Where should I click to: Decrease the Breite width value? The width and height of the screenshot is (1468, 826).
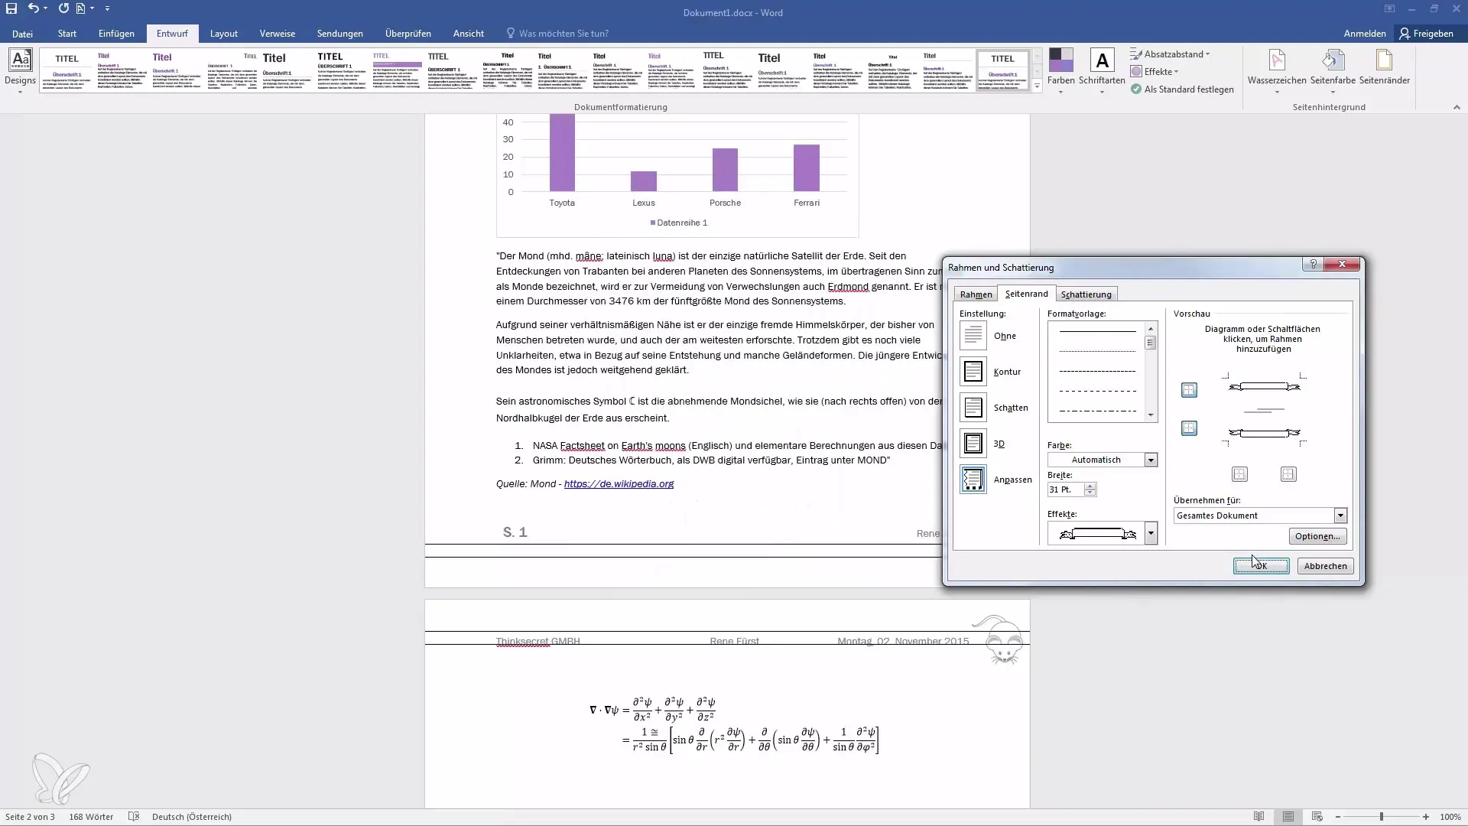click(1090, 493)
